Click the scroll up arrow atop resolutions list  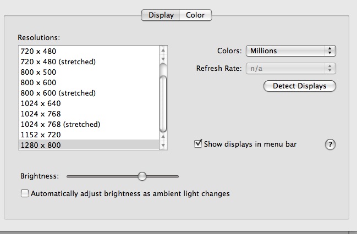[x=163, y=50]
